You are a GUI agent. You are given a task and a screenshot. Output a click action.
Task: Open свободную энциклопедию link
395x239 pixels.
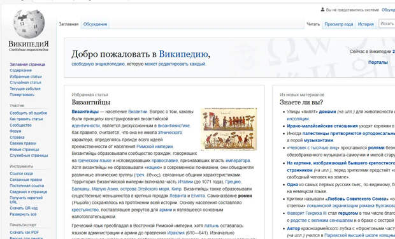[x=98, y=64]
